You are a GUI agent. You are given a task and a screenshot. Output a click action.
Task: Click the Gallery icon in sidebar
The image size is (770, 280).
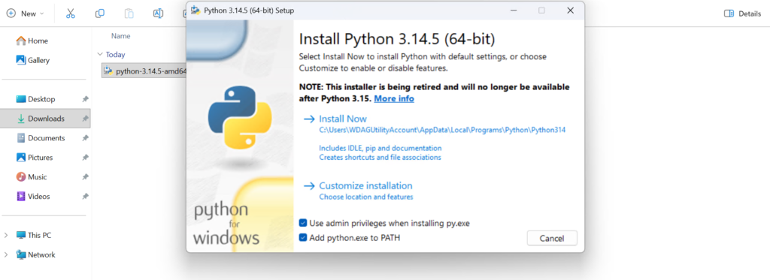pyautogui.click(x=20, y=60)
